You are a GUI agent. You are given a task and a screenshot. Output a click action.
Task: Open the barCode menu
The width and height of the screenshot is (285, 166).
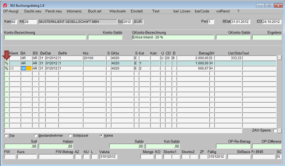tap(202, 11)
